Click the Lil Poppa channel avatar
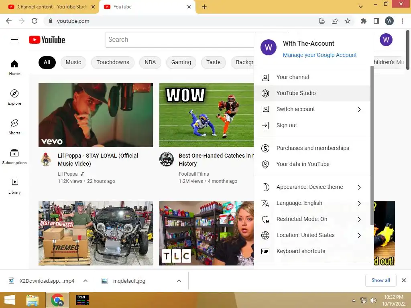Screen dimensions: 411x308 pyautogui.click(x=46, y=159)
